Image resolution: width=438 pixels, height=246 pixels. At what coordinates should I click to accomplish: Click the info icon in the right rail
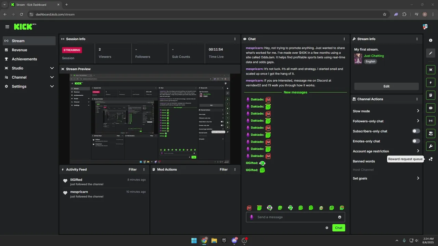(430, 40)
